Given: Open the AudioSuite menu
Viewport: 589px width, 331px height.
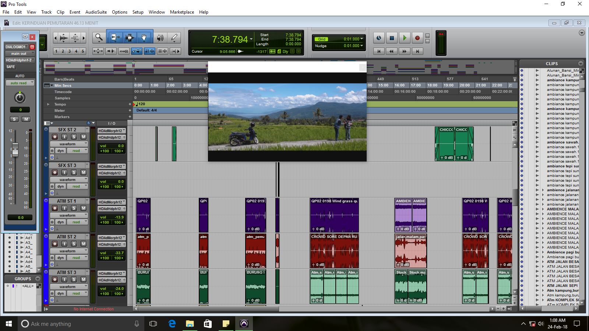Looking at the screenshot, I should pos(96,12).
